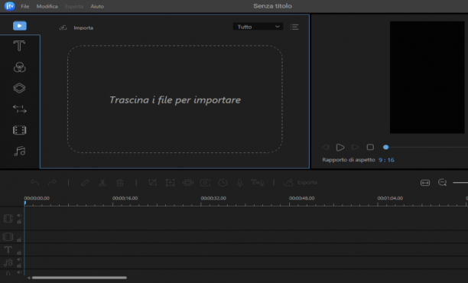Click the timeline playhead marker
This screenshot has height=283, width=468.
point(24,203)
